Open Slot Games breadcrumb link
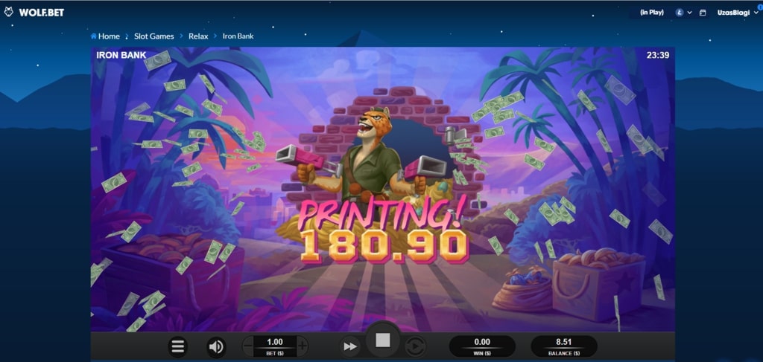The image size is (763, 362). pos(153,36)
